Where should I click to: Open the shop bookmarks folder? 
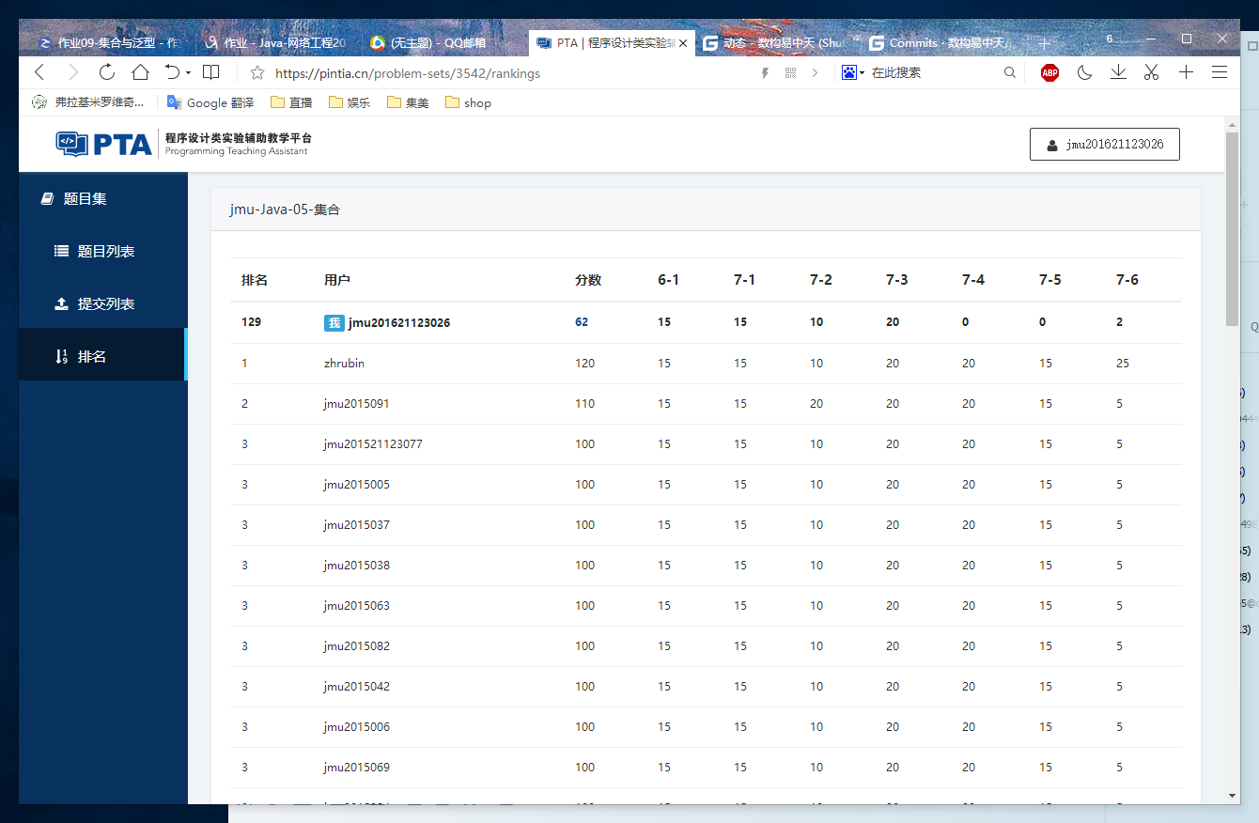pos(468,102)
